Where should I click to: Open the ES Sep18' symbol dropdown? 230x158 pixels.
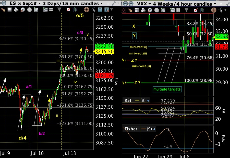click(39, 3)
